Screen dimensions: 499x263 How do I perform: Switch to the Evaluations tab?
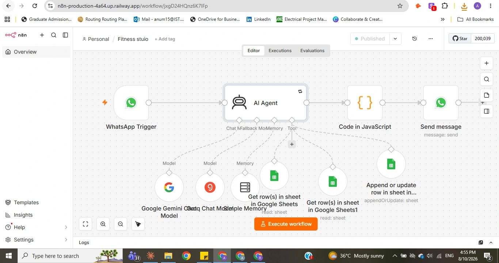[312, 51]
